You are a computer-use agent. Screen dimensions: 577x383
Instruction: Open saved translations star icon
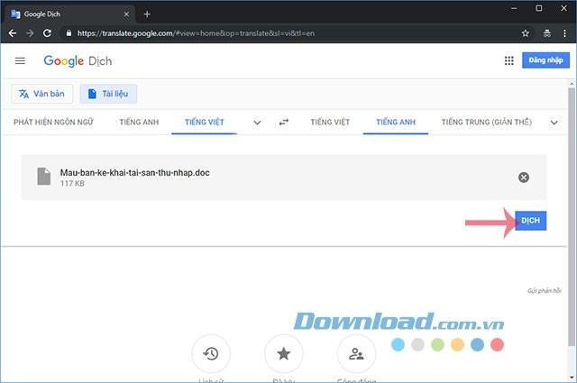[x=284, y=353]
